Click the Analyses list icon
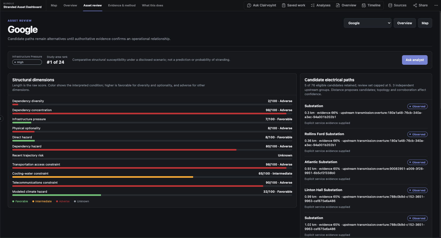This screenshot has width=441, height=238. [313, 5]
